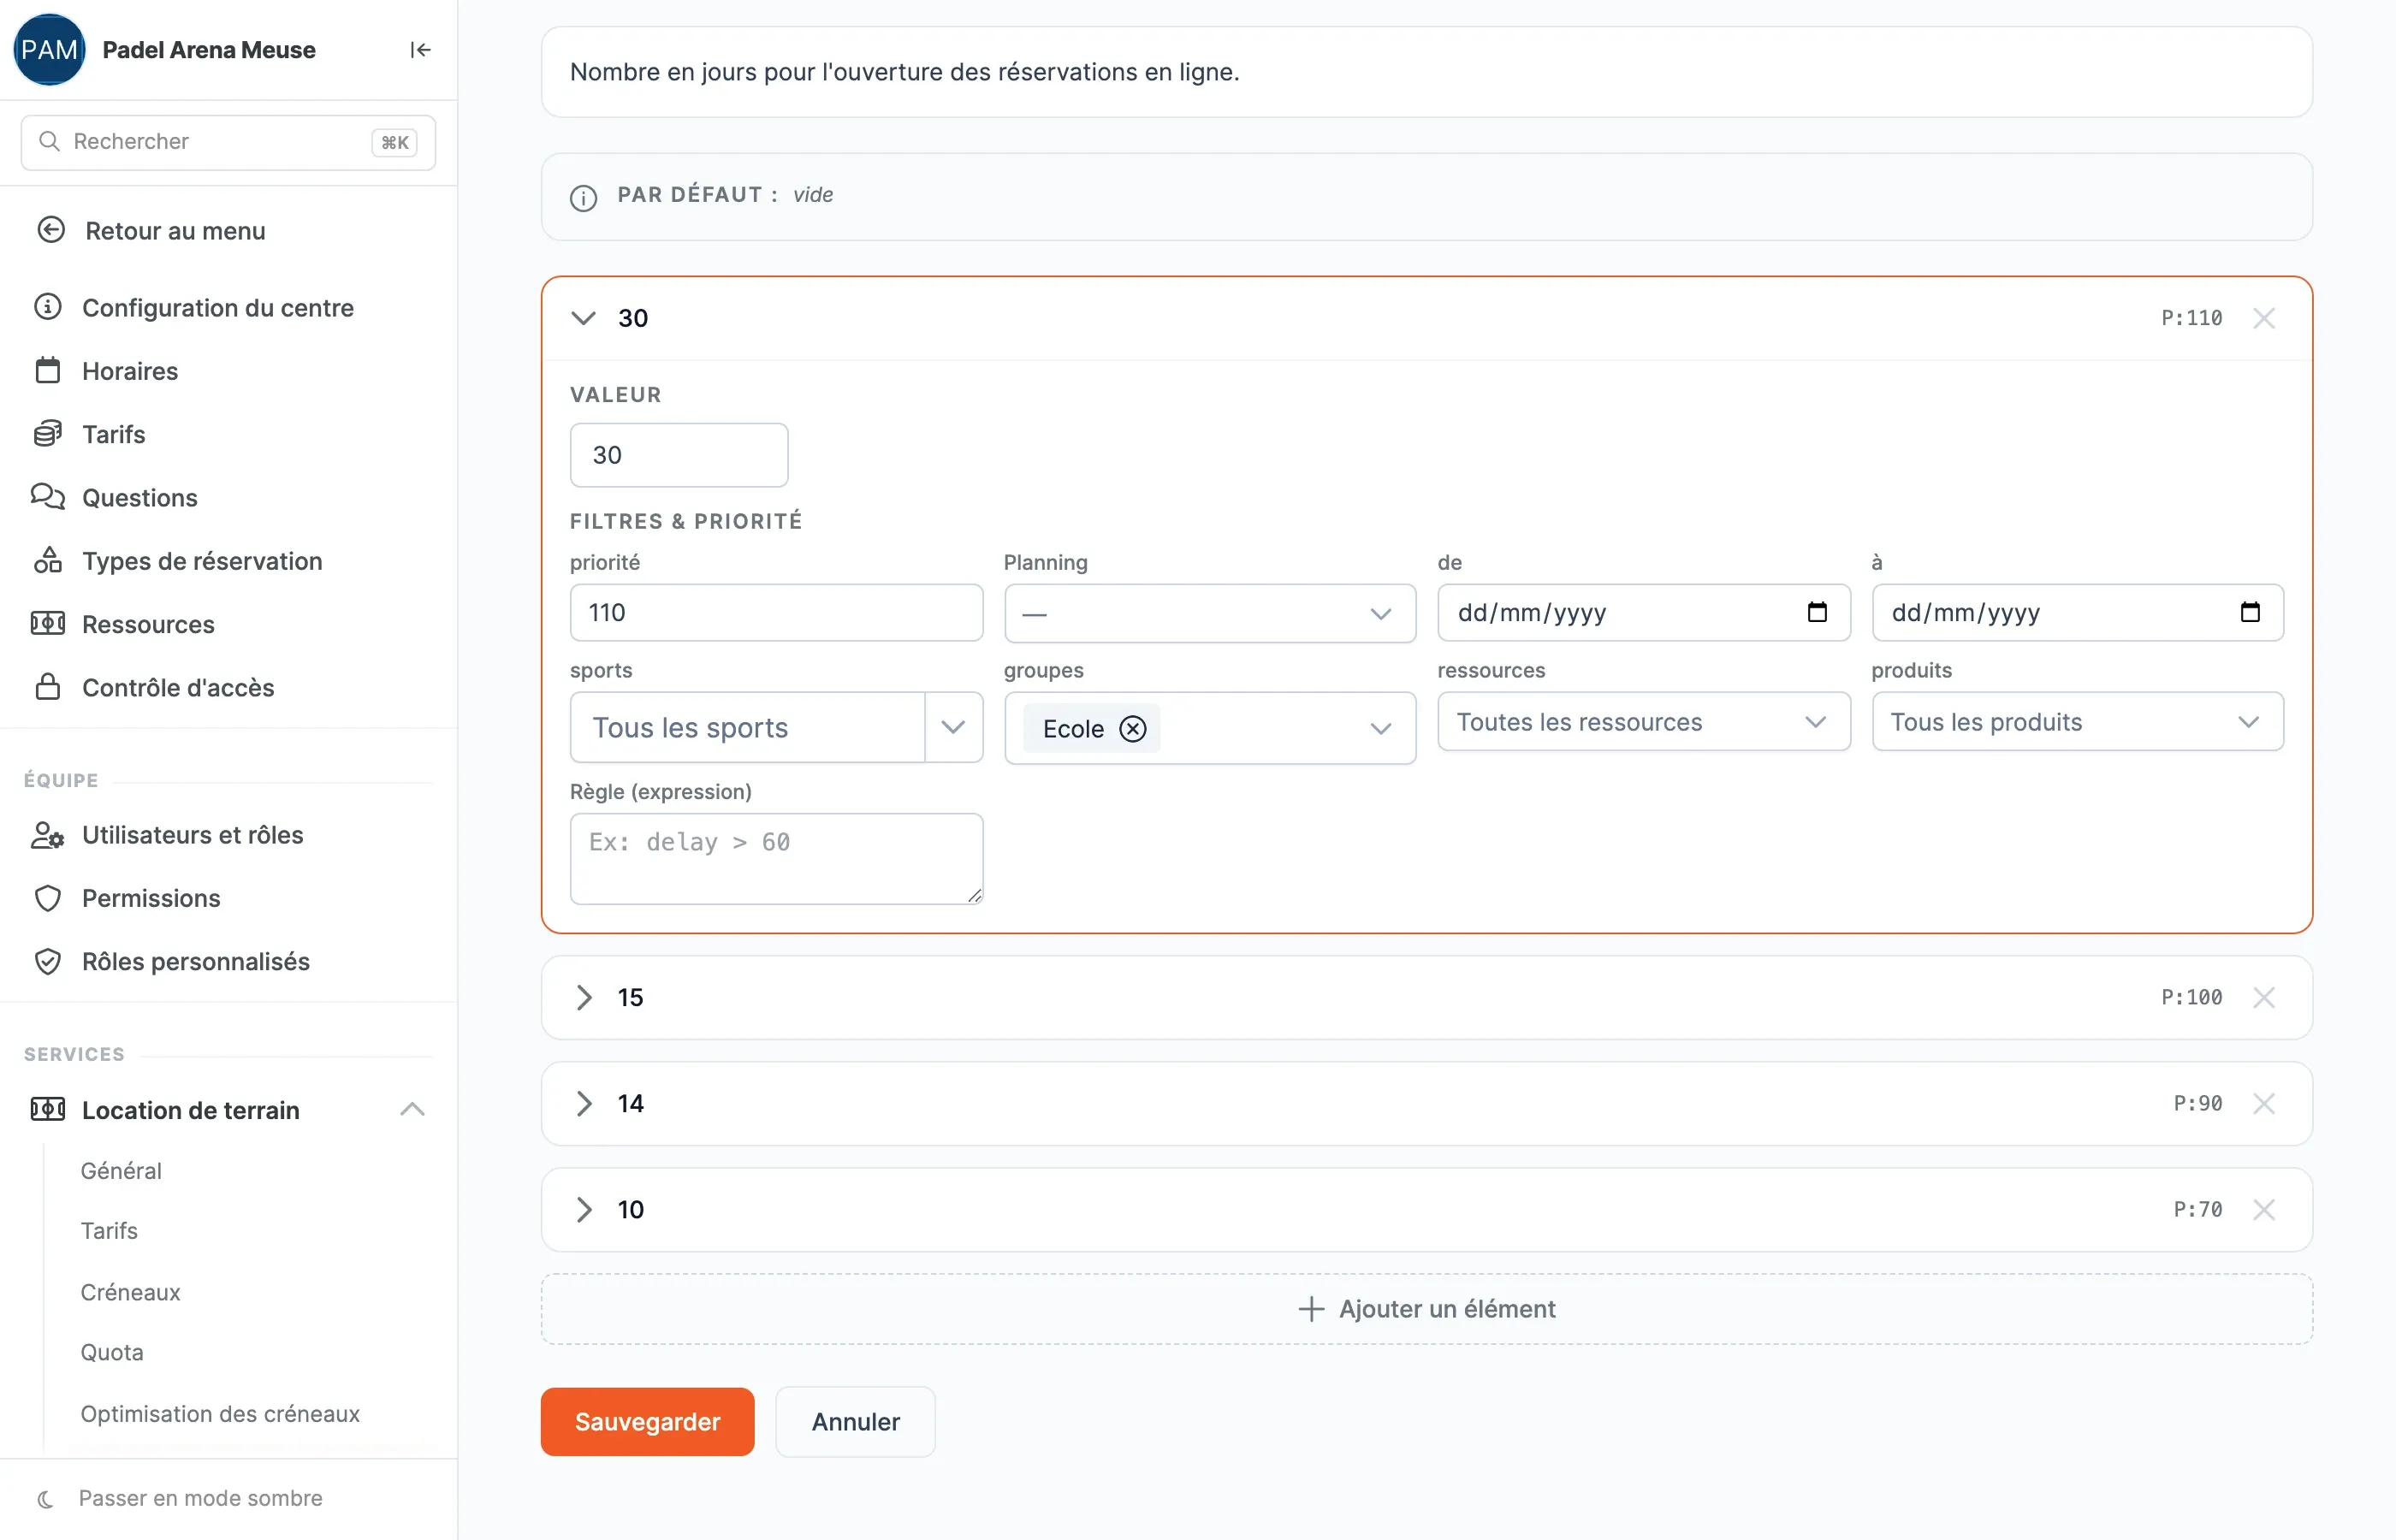Delete the rule with value 15
The image size is (2396, 1540).
click(2264, 997)
